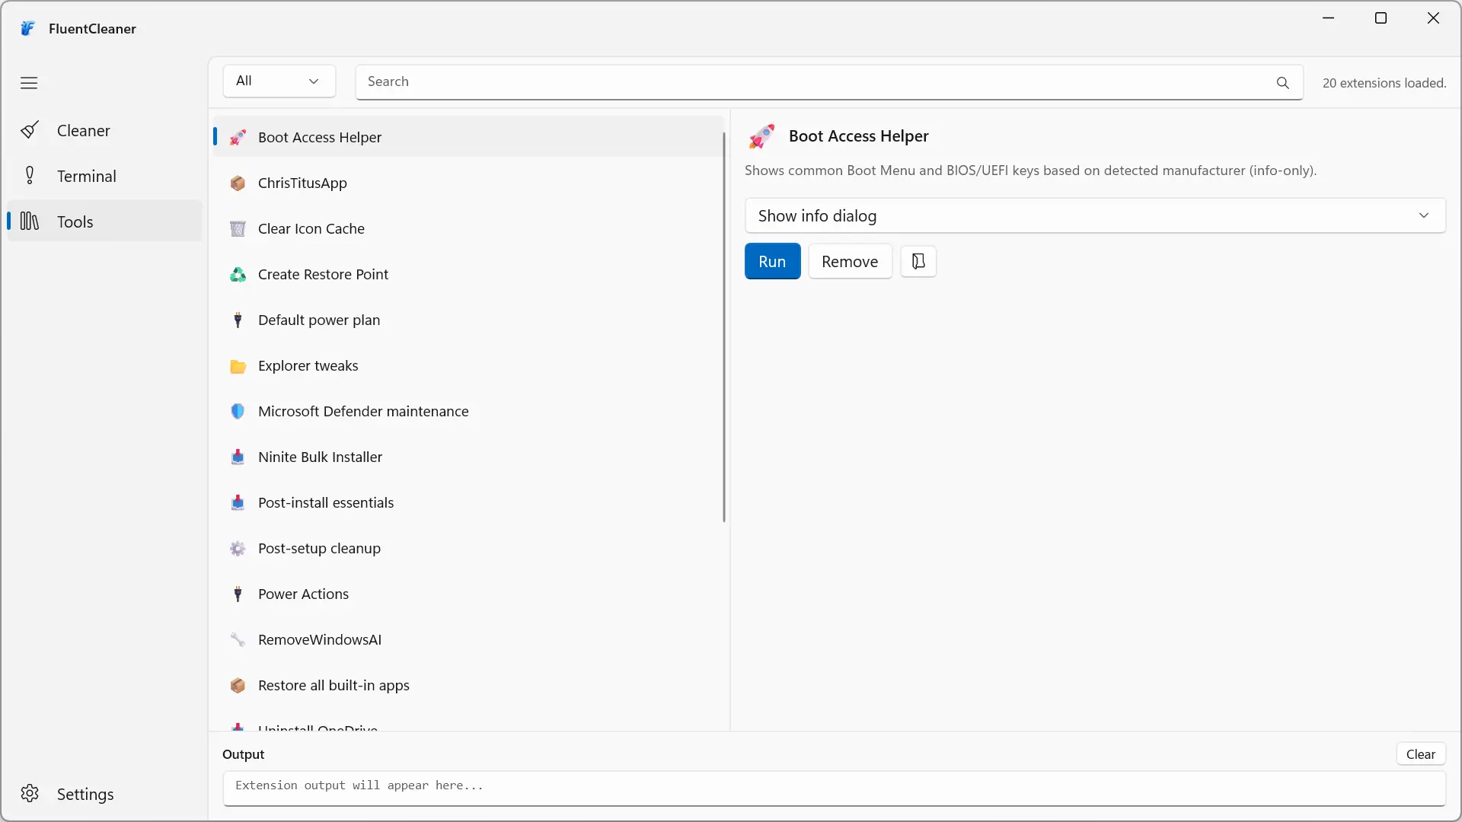Click the search magnifier icon
The width and height of the screenshot is (1462, 822).
coord(1283,83)
